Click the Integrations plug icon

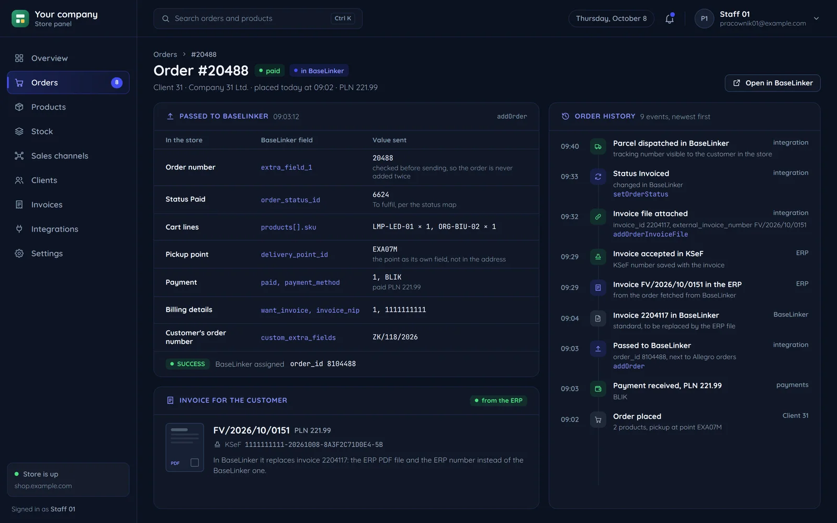click(19, 229)
